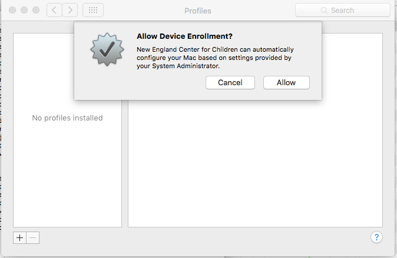The height and width of the screenshot is (258, 397).
Task: Click the red close window button
Action: click(12, 10)
